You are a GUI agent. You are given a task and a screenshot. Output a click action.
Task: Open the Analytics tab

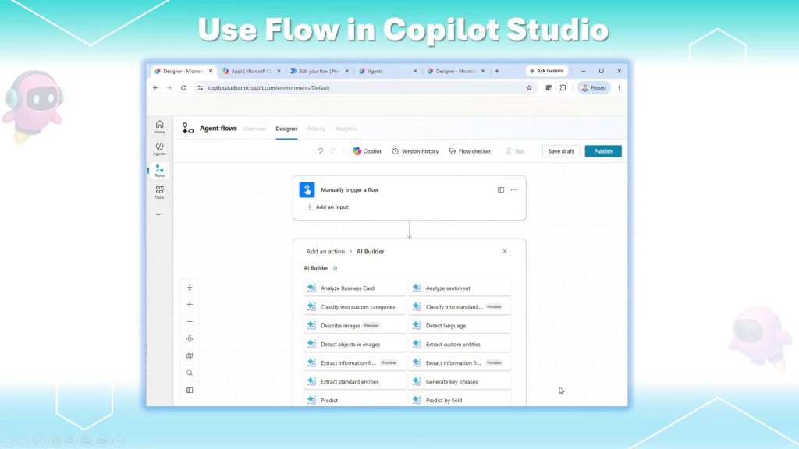point(346,129)
